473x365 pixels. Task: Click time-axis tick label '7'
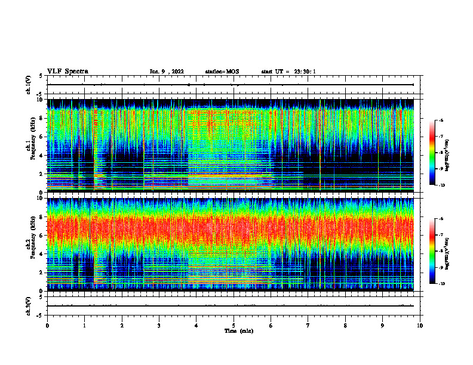(308, 326)
